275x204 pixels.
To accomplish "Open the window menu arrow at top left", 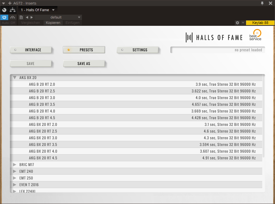I will pyautogui.click(x=3, y=3).
